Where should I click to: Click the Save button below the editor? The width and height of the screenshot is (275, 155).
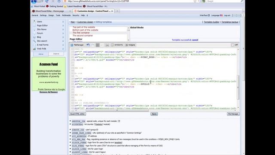coord(154,114)
